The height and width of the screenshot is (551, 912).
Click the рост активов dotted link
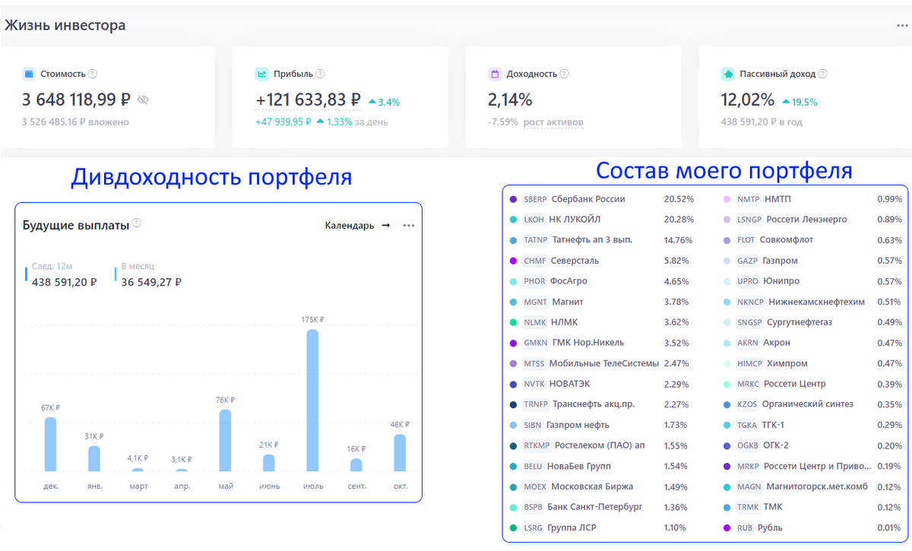(553, 122)
